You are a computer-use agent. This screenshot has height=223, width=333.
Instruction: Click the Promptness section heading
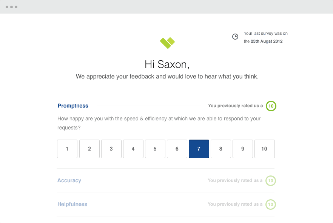(73, 106)
